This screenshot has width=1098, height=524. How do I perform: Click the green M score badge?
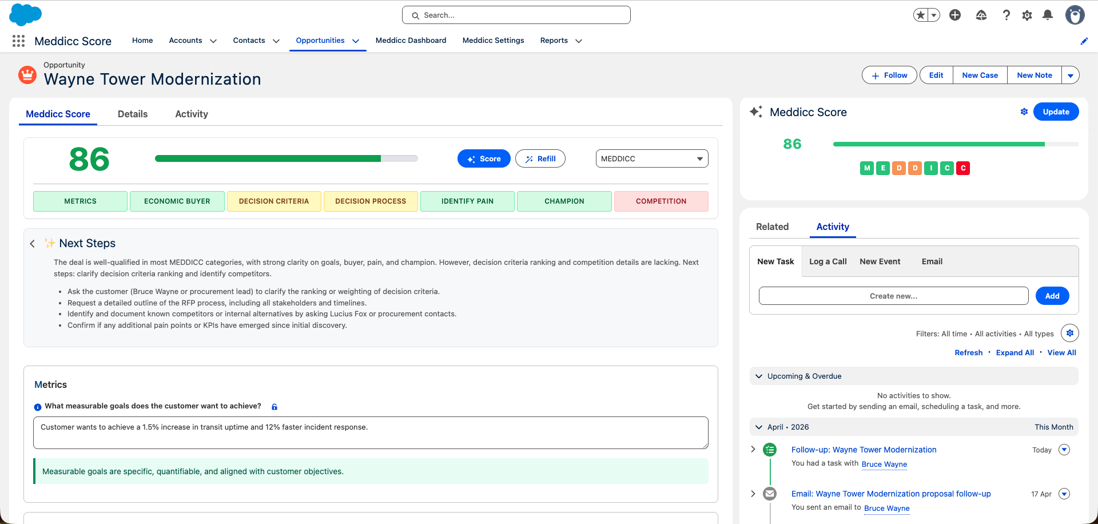click(867, 168)
